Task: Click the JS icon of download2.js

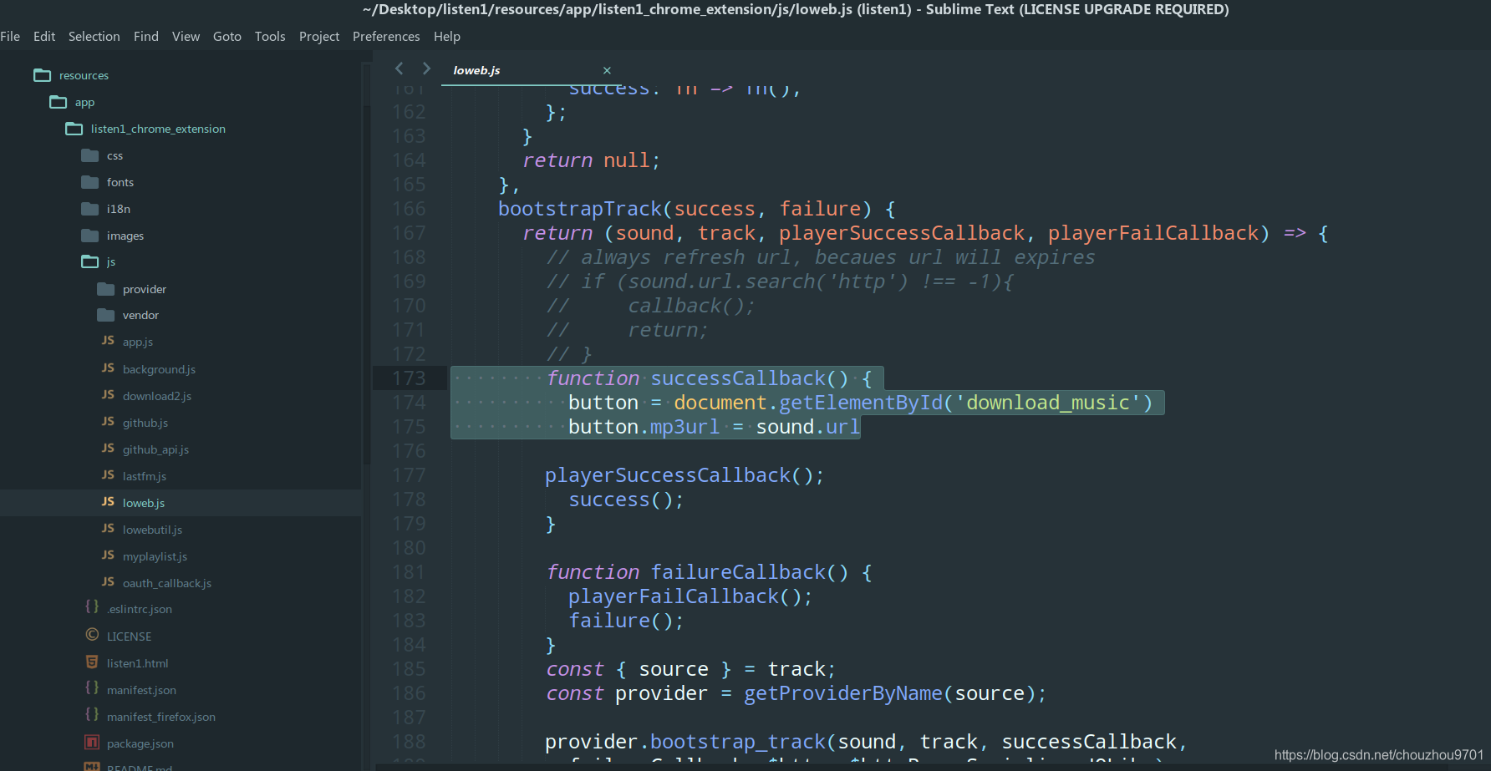Action: 108,395
